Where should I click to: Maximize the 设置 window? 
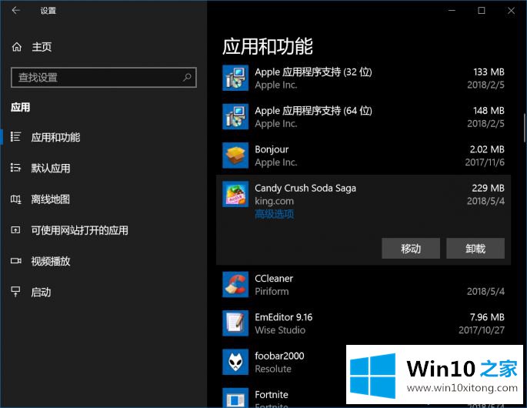pyautogui.click(x=482, y=11)
